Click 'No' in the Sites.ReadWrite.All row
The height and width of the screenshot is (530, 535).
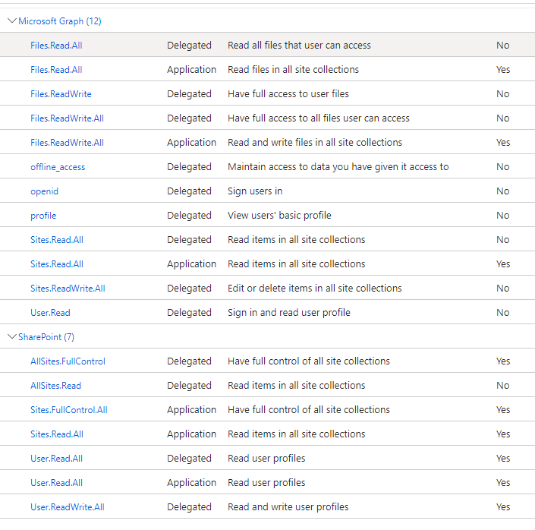coord(502,289)
